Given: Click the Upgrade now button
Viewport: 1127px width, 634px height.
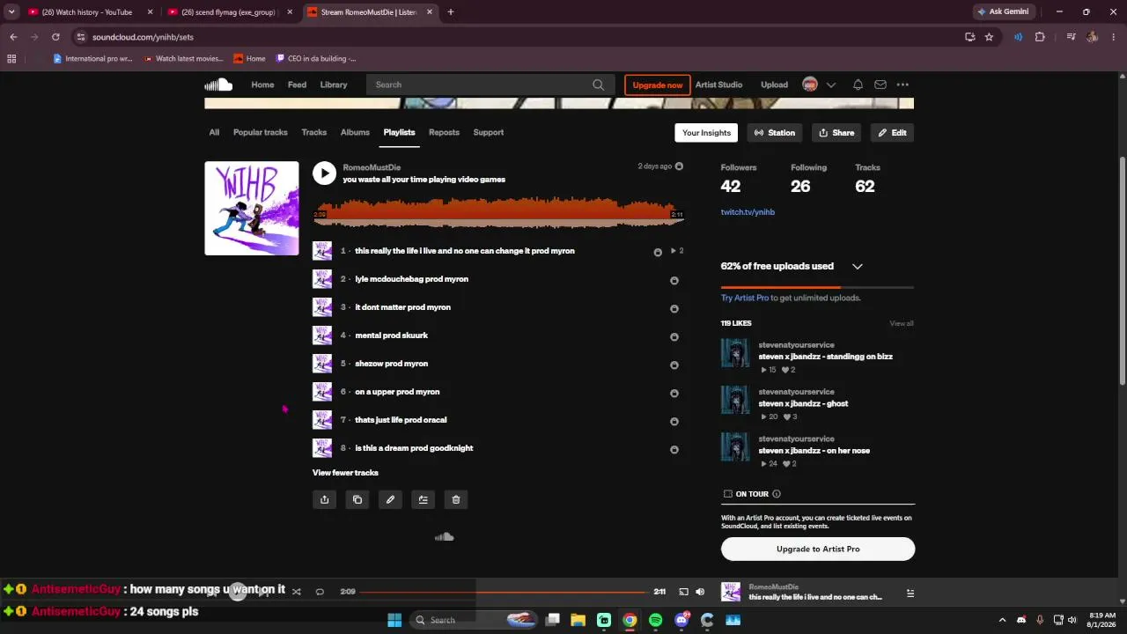Looking at the screenshot, I should [x=658, y=85].
